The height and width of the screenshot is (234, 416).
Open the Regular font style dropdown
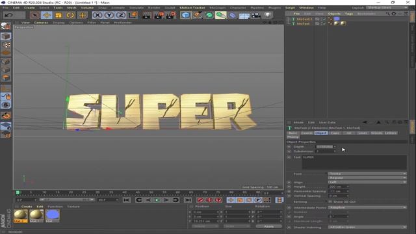(367, 177)
